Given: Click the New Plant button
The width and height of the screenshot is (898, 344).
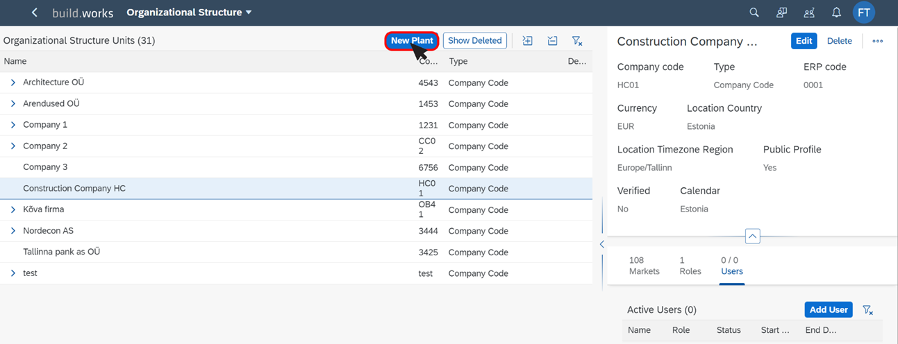Looking at the screenshot, I should 412,41.
